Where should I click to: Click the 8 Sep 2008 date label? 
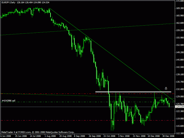click(79, 136)
